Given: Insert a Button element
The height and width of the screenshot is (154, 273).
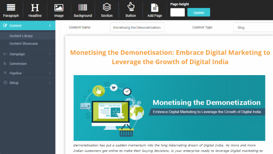Looking at the screenshot, I should point(130,10).
